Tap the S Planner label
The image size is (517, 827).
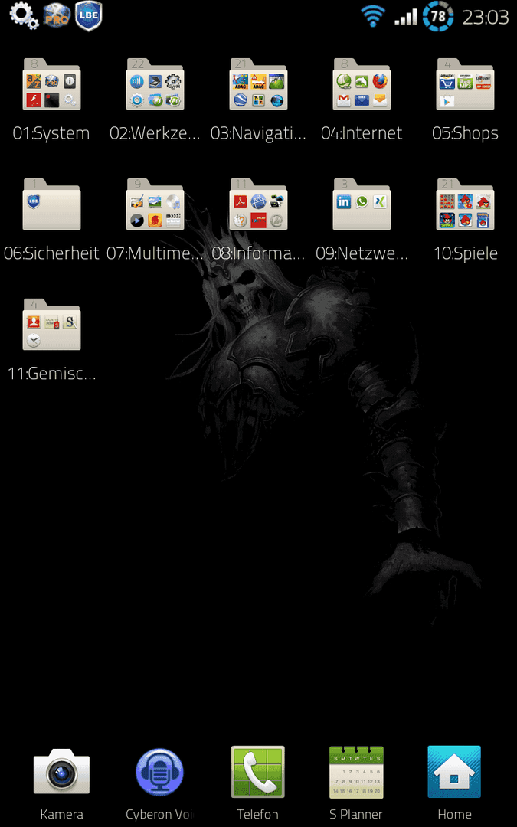(x=356, y=814)
